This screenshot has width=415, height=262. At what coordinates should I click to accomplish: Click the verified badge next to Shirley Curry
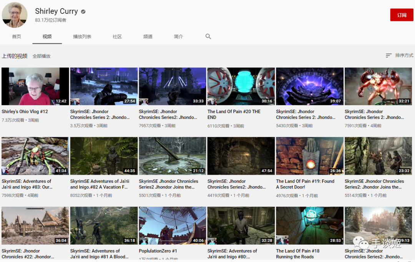83,12
